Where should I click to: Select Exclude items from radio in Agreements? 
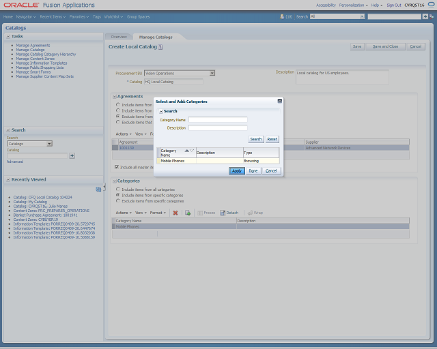(x=118, y=117)
